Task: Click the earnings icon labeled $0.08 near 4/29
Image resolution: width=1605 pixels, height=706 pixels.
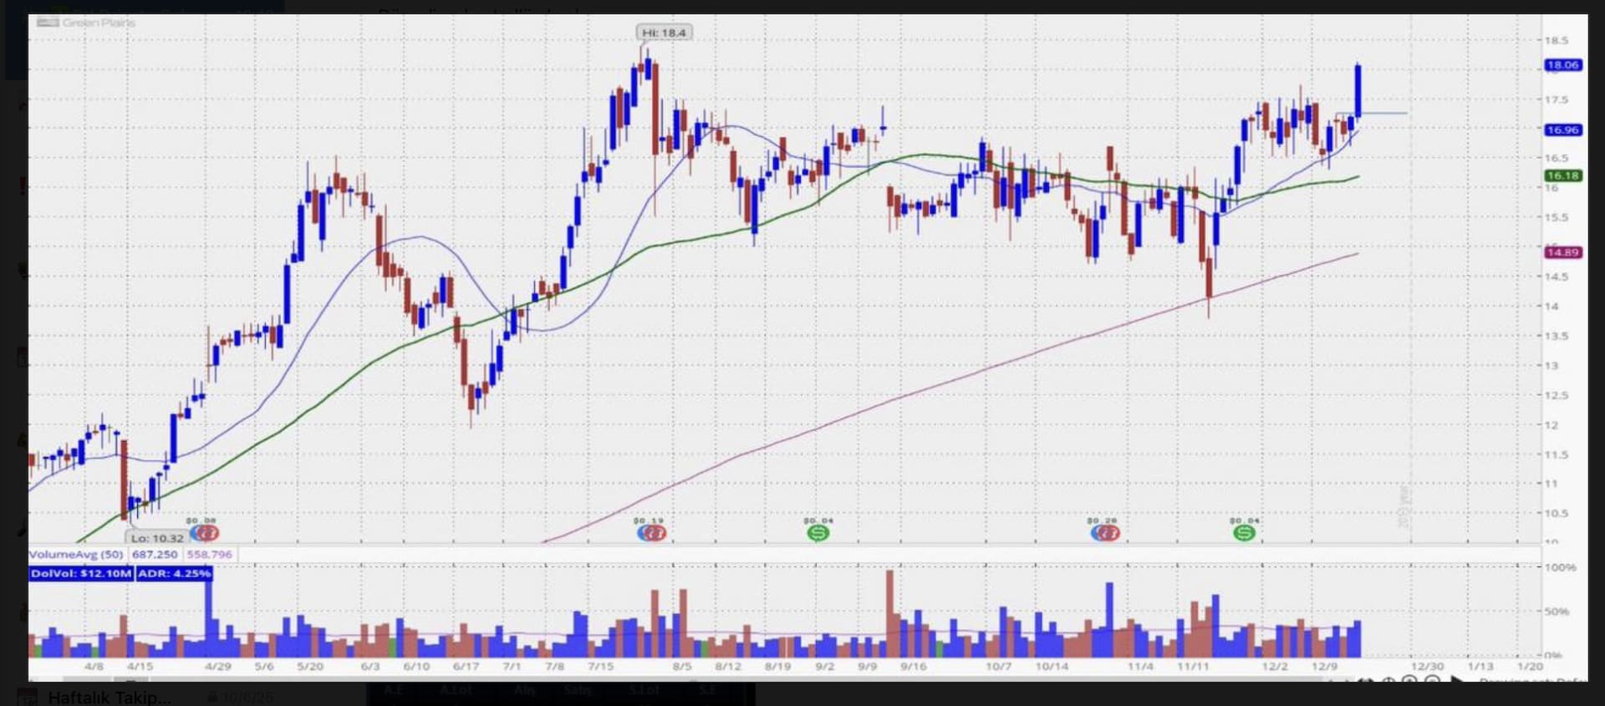Action: point(204,532)
